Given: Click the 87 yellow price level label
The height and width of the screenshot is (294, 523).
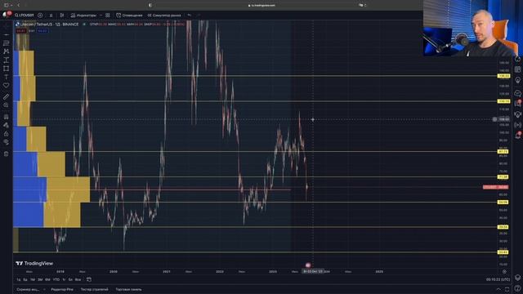Looking at the screenshot, I should click(x=503, y=152).
